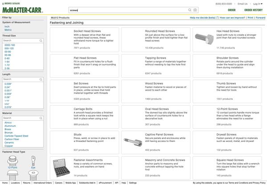This screenshot has width=267, height=185.
Task: Click the Fastener Assortments box image
Action: [x=61, y=168]
